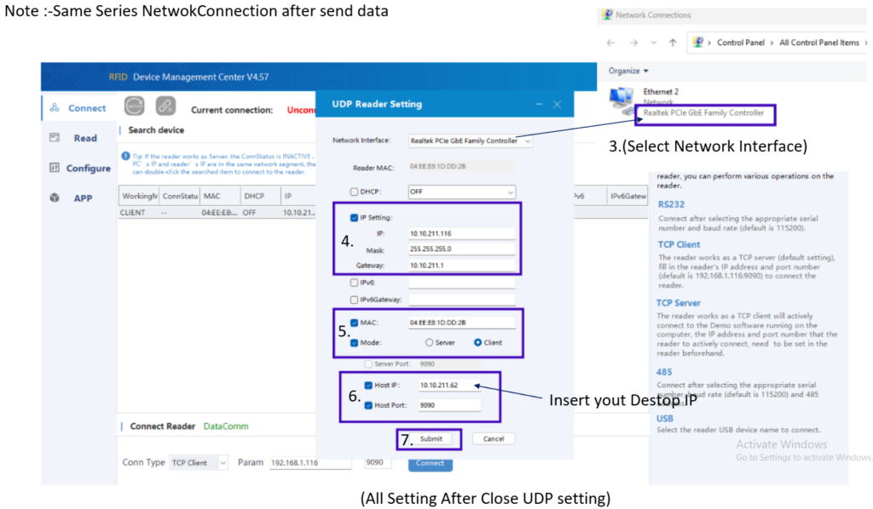Toggle the MAC checkbox
Image resolution: width=873 pixels, height=509 pixels.
coord(354,323)
